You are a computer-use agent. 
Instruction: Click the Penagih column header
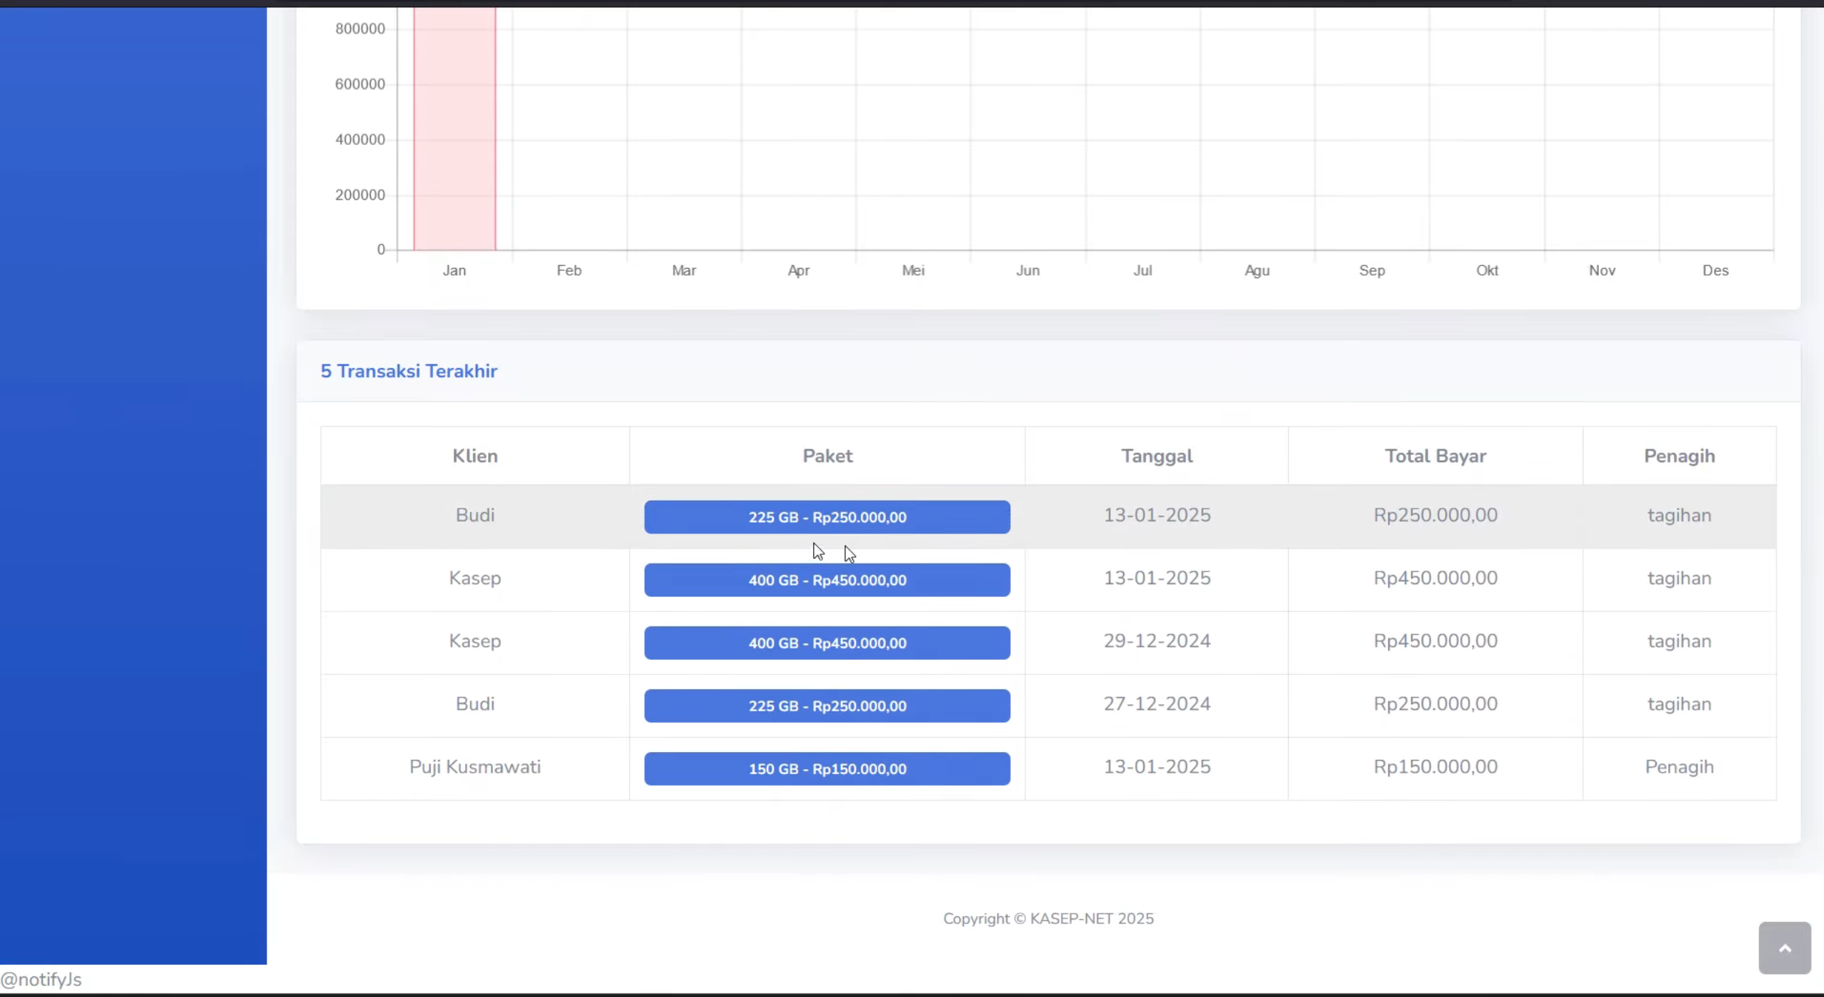(1679, 456)
